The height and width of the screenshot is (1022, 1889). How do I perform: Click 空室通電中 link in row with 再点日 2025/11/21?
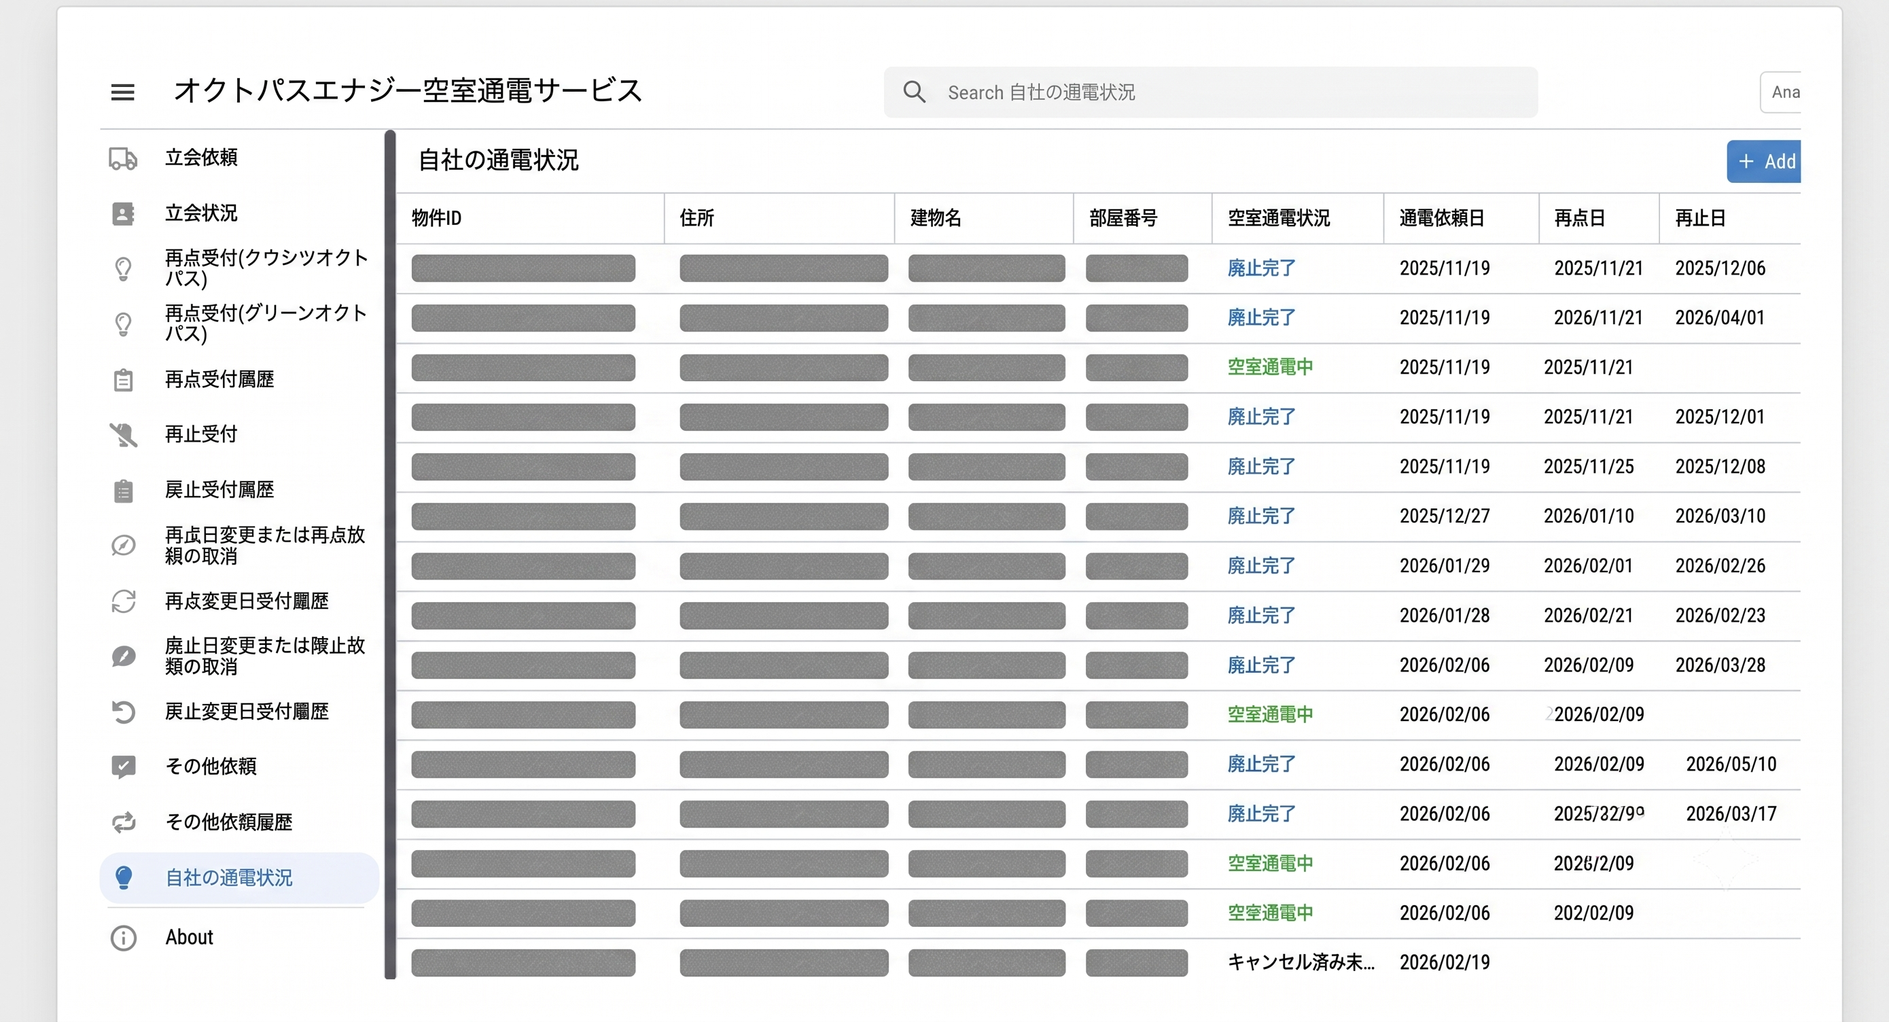(1270, 368)
